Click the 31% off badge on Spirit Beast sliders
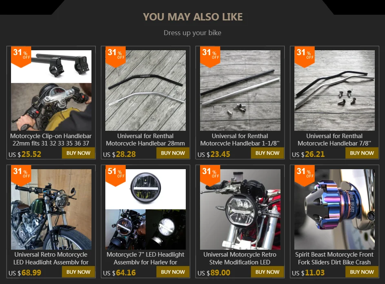The image size is (385, 284). 305,175
